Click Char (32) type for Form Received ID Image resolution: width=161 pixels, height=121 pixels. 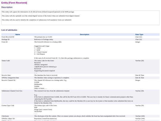tap(139, 37)
